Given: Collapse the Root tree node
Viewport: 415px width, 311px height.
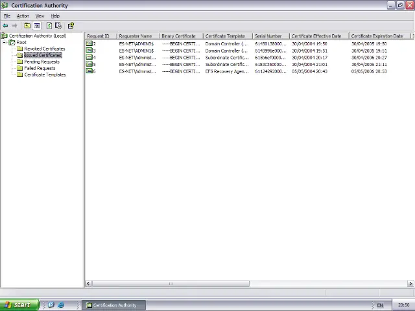Looking at the screenshot, I should (5, 42).
